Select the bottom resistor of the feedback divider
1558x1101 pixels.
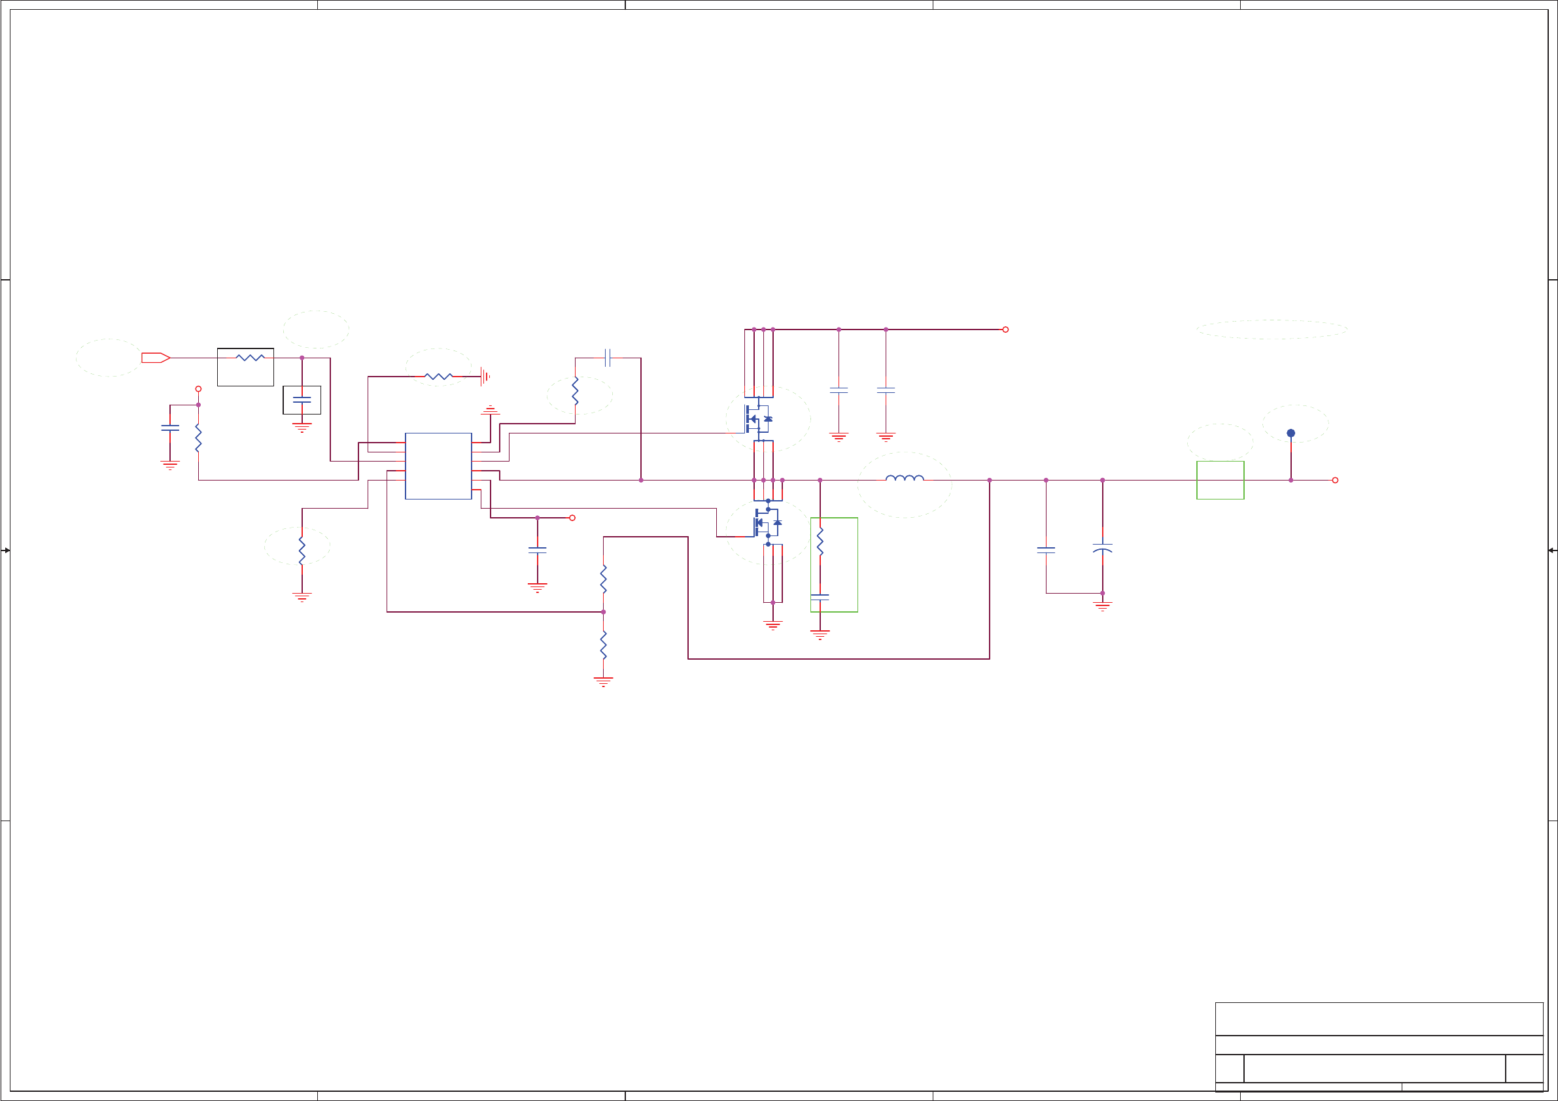pyautogui.click(x=603, y=645)
